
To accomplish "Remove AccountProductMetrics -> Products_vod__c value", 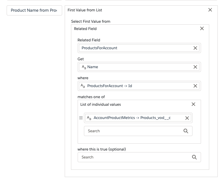I will [187, 118].
